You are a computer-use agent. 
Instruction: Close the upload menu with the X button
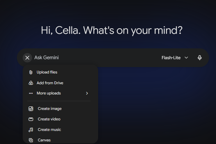coord(27,58)
